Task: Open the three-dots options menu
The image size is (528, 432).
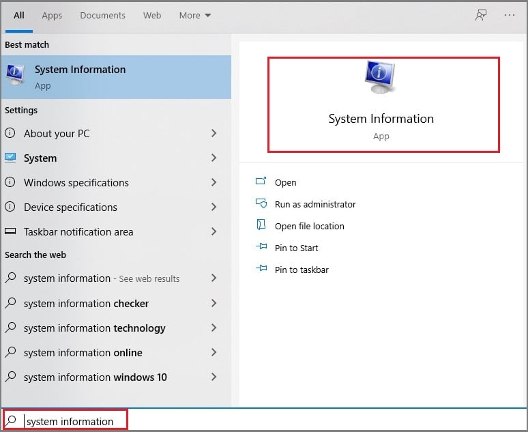Action: [509, 15]
